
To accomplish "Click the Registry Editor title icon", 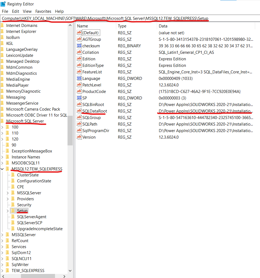I will [3, 4].
